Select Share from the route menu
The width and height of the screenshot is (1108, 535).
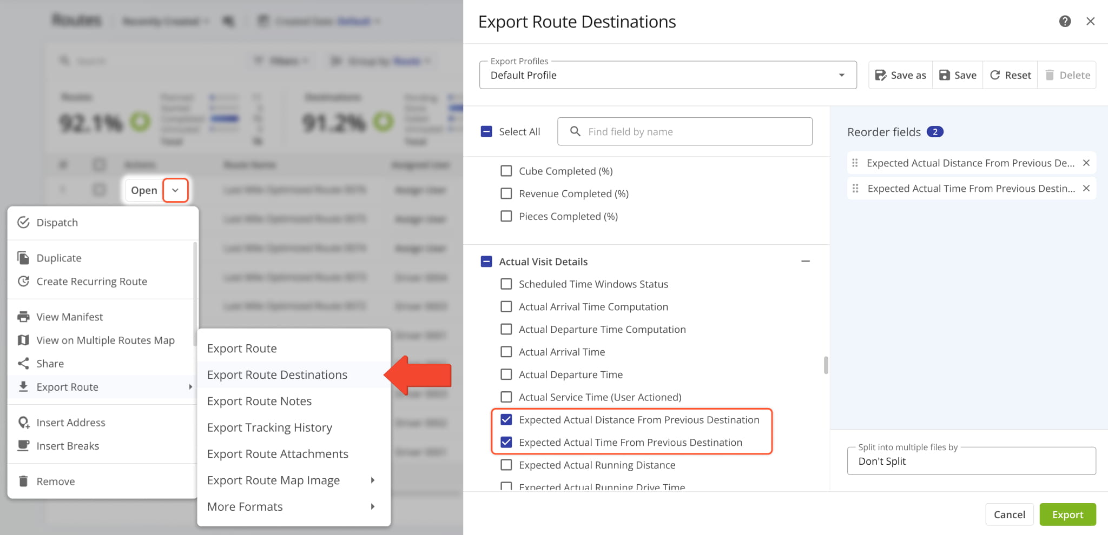[x=101, y=364]
